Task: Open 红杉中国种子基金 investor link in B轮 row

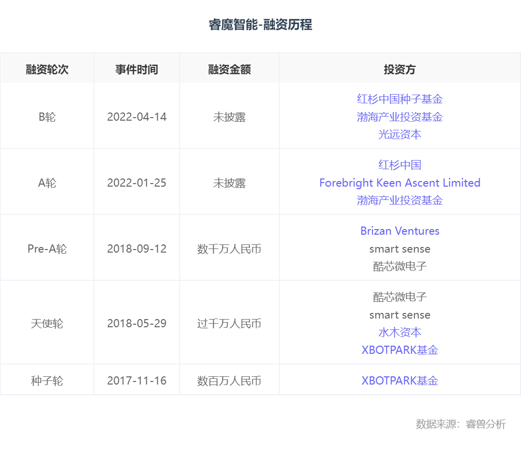Action: tap(400, 99)
